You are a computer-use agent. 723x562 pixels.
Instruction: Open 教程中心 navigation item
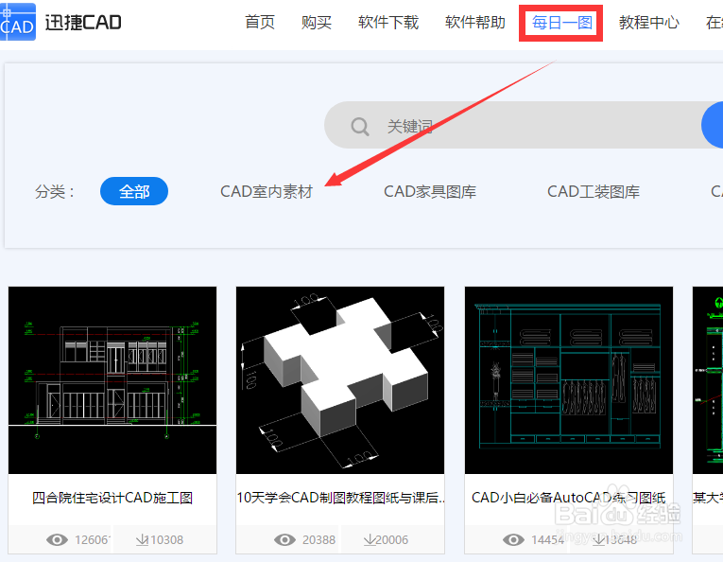pos(648,22)
